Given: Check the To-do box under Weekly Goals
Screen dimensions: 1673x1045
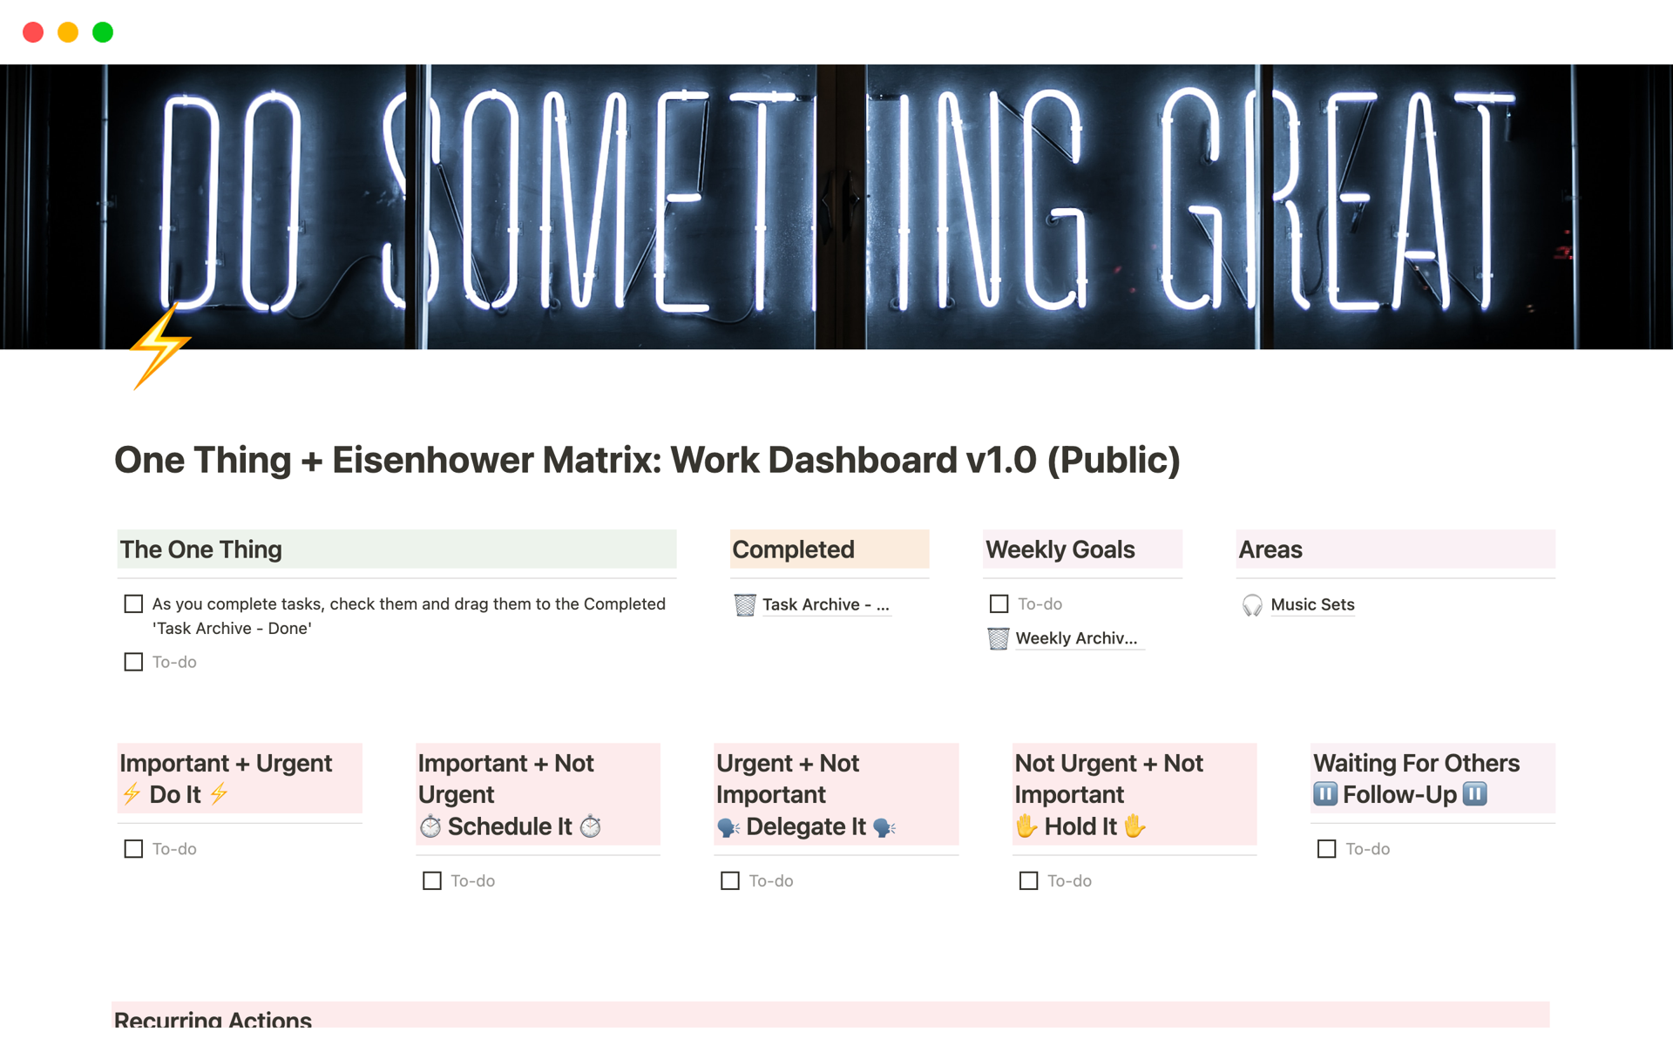Looking at the screenshot, I should point(999,603).
